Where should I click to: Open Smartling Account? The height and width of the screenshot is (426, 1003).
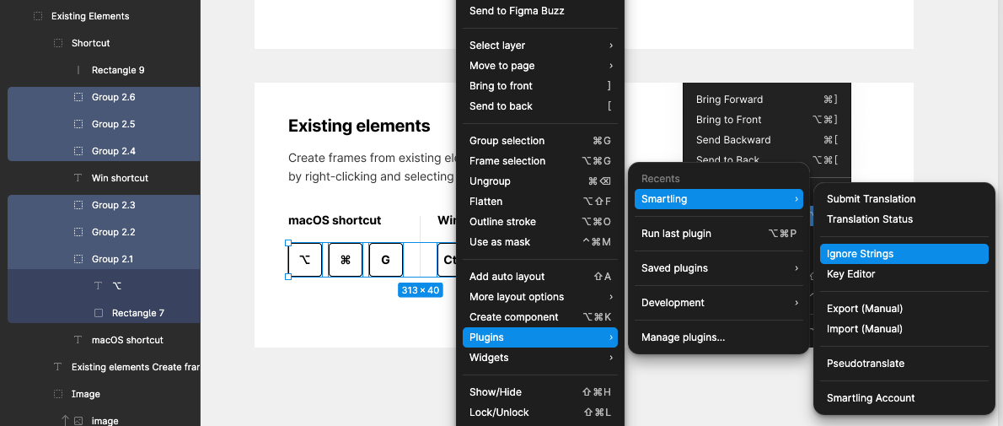click(x=904, y=398)
